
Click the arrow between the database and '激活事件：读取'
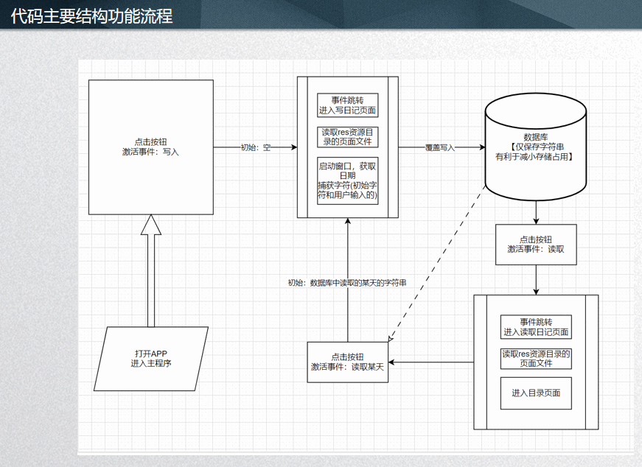click(x=536, y=213)
